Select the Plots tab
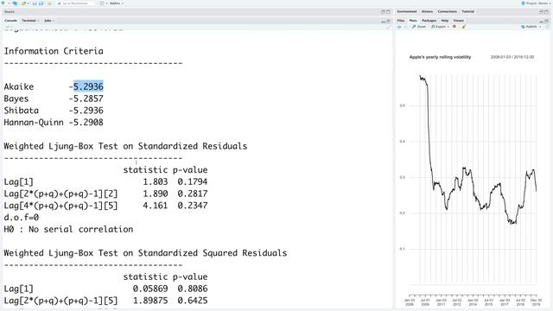Viewport: 553px width, 311px height. (413, 21)
